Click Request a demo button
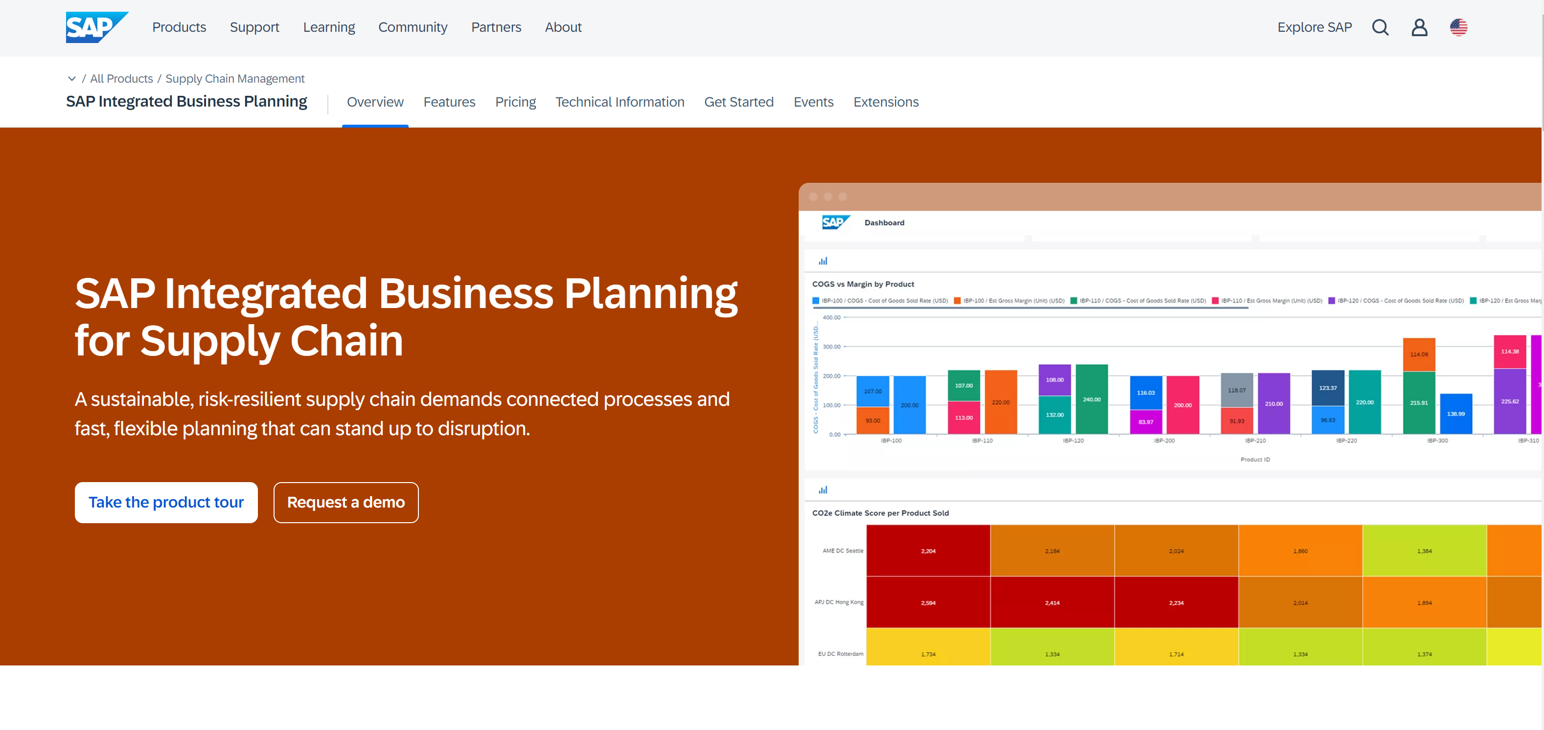This screenshot has height=730, width=1544. (x=346, y=502)
